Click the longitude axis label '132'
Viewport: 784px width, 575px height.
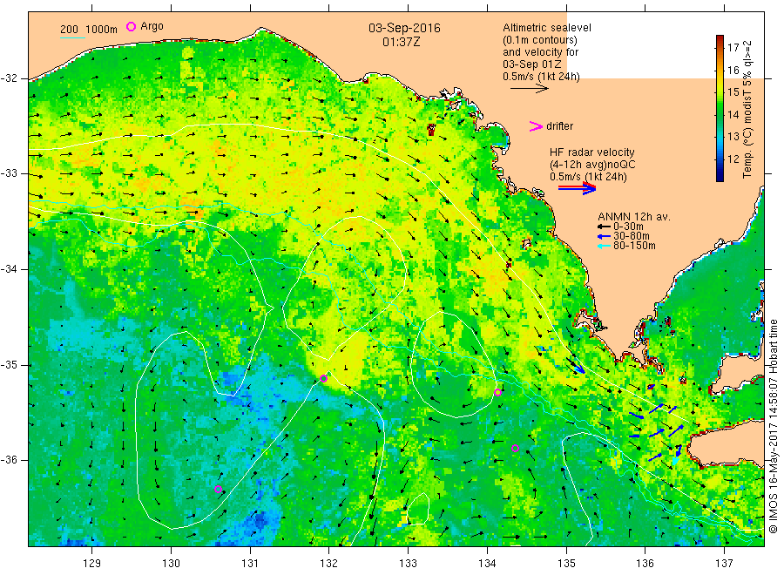pyautogui.click(x=329, y=564)
